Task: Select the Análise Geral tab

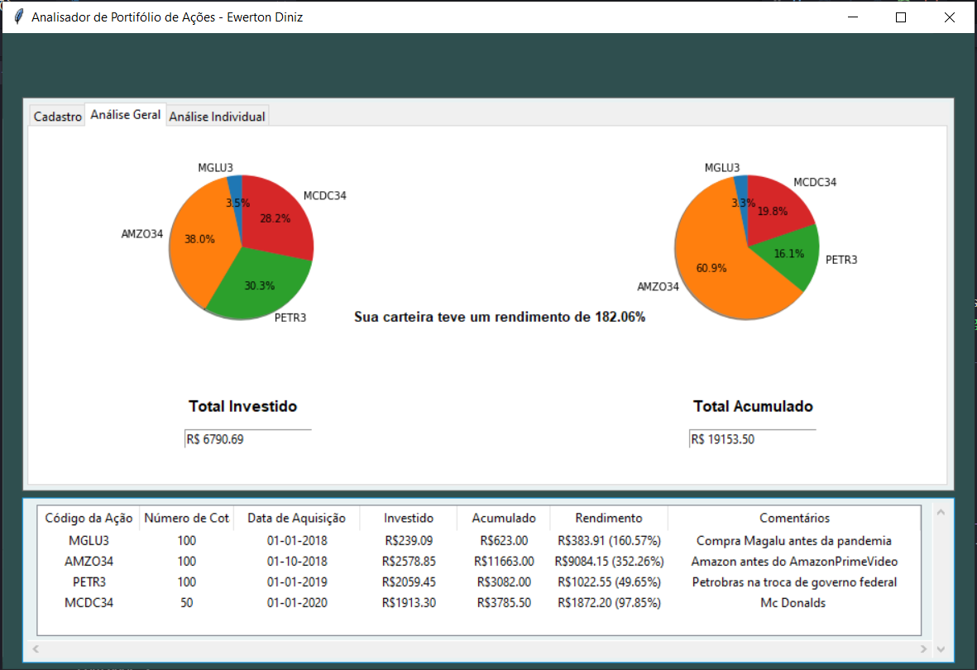Action: pyautogui.click(x=125, y=114)
